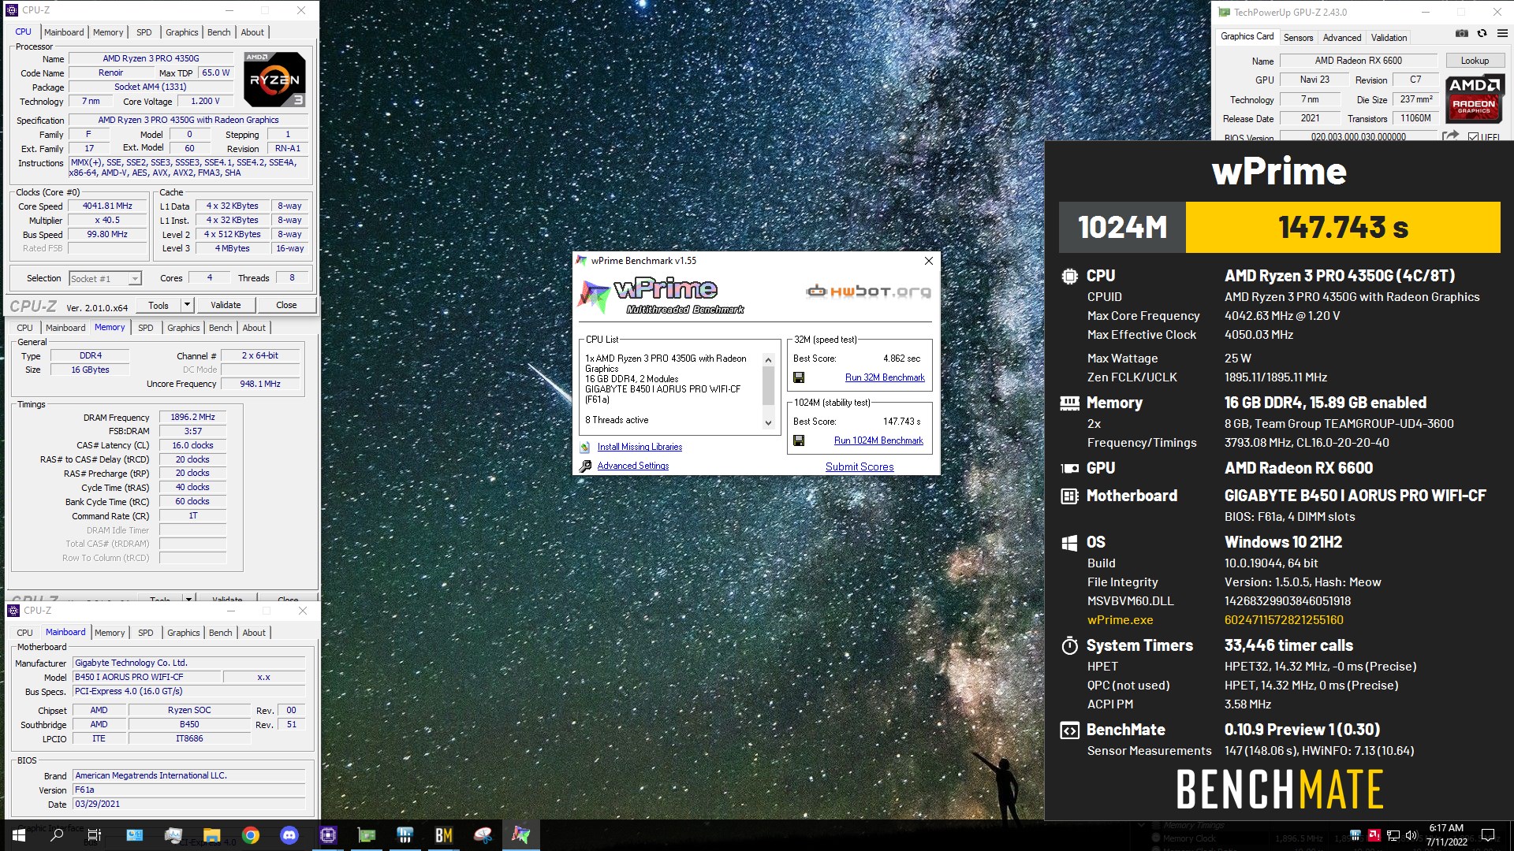The image size is (1514, 851).
Task: Click the save icon beside Run 32M Benchmark
Action: [799, 377]
